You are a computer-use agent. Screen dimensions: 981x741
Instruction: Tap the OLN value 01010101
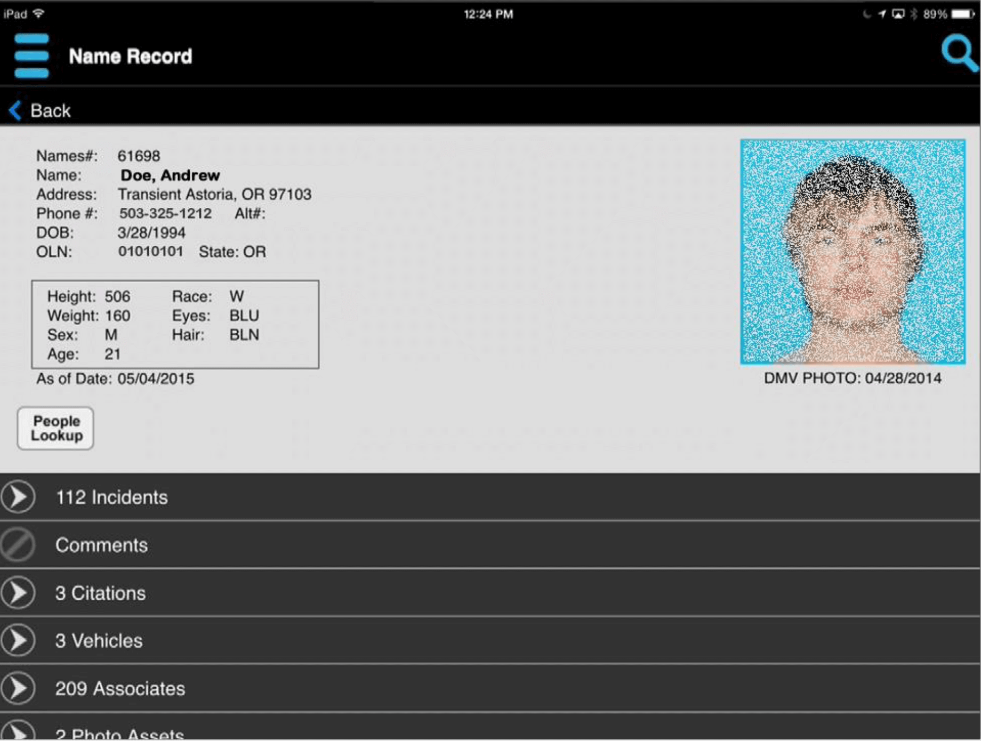click(x=150, y=251)
